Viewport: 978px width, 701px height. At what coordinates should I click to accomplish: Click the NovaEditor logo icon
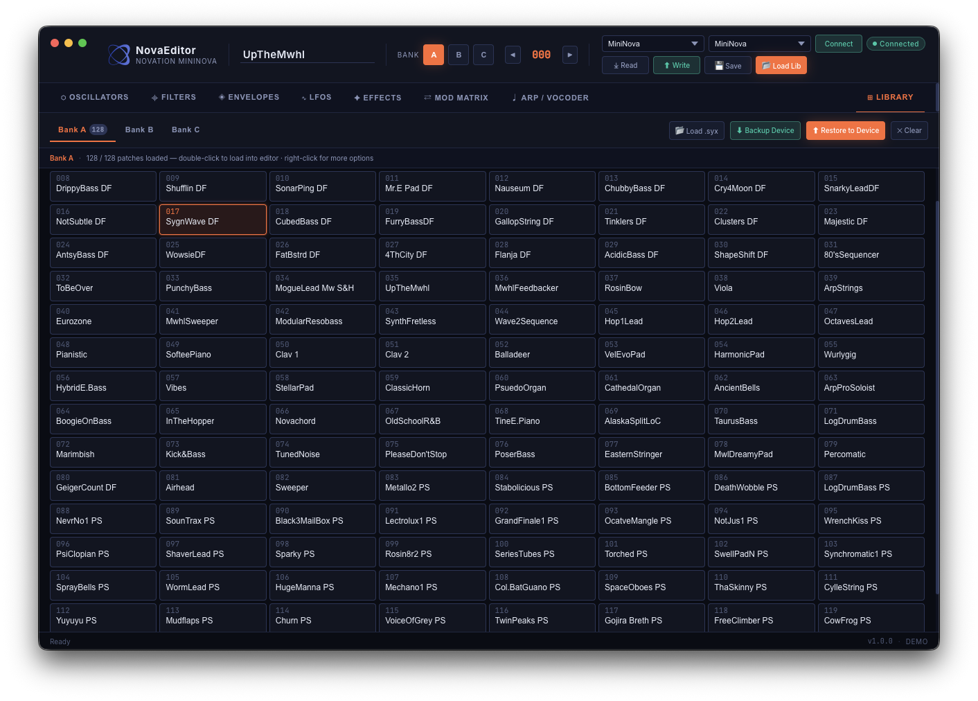click(119, 55)
